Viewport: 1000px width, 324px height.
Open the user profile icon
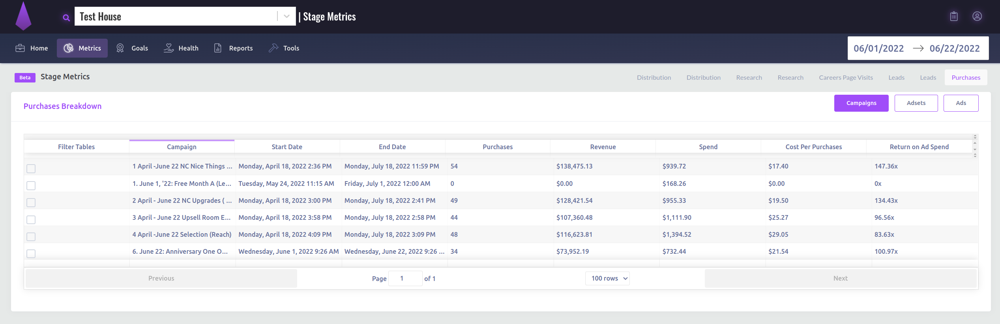tap(977, 16)
